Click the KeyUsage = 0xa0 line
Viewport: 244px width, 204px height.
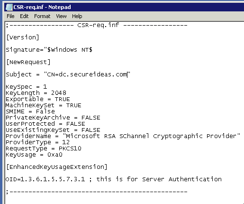pyautogui.click(x=34, y=155)
